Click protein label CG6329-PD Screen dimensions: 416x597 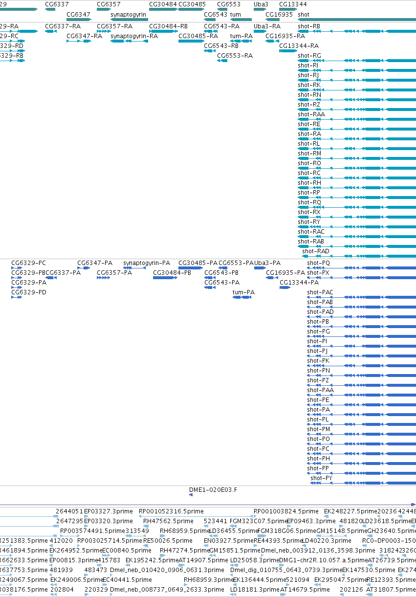29,292
